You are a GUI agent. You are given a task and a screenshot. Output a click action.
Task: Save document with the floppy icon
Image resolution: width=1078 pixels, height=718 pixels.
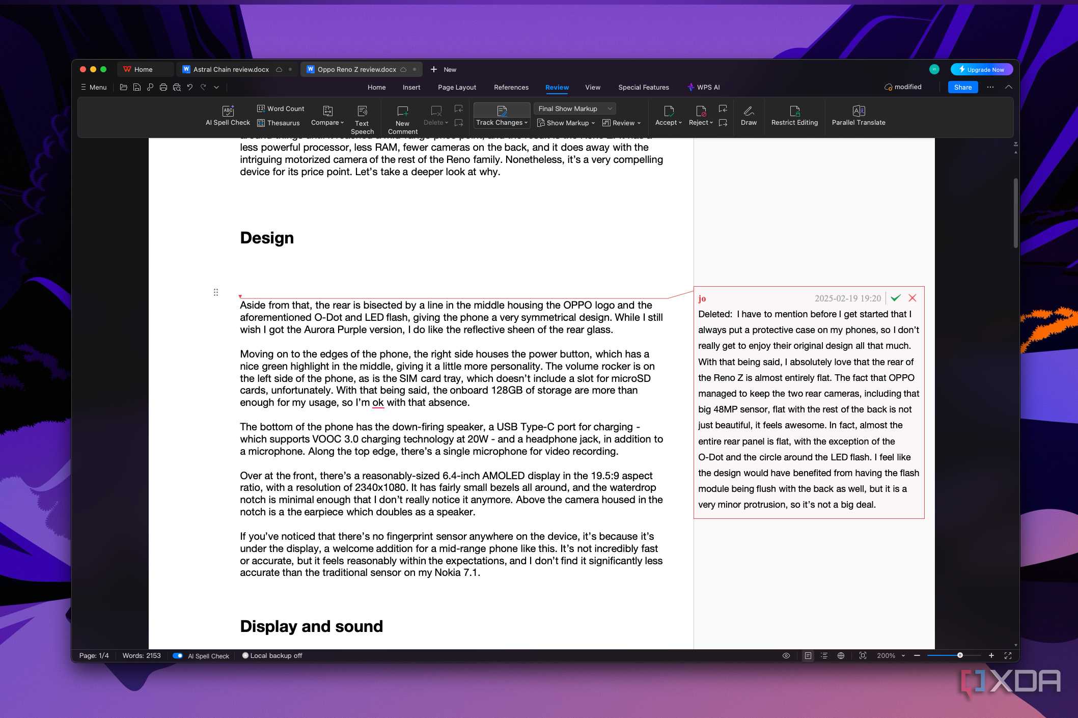pyautogui.click(x=136, y=87)
